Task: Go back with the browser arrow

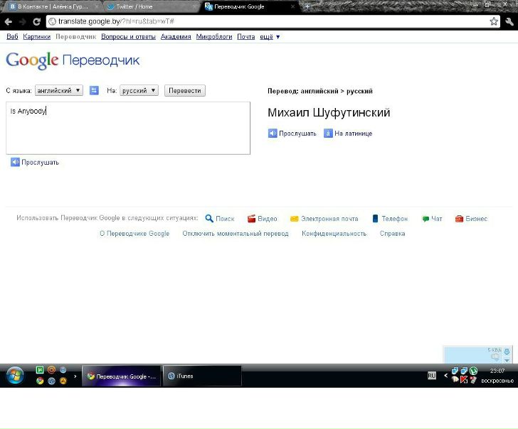Action: (x=8, y=21)
